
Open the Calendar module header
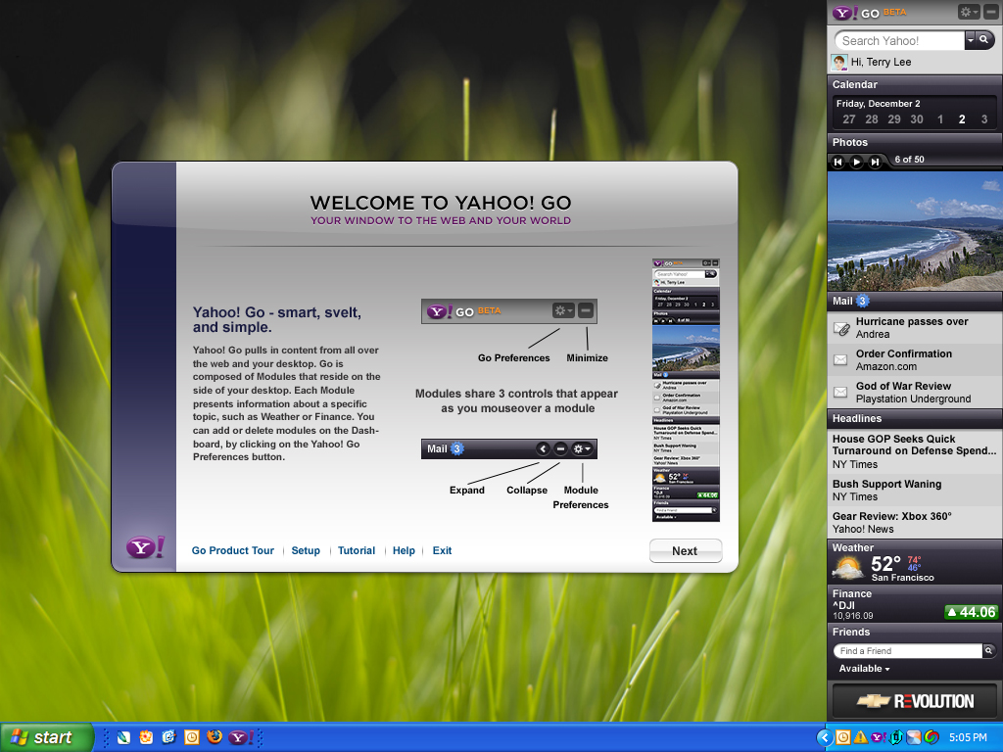coord(915,84)
